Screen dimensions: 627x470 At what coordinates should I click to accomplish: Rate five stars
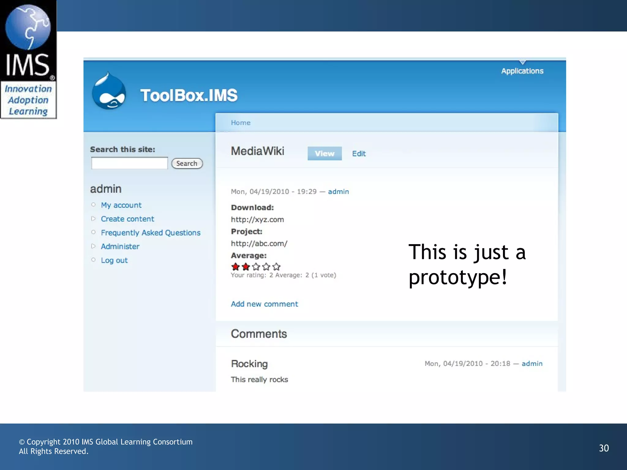[x=276, y=267]
